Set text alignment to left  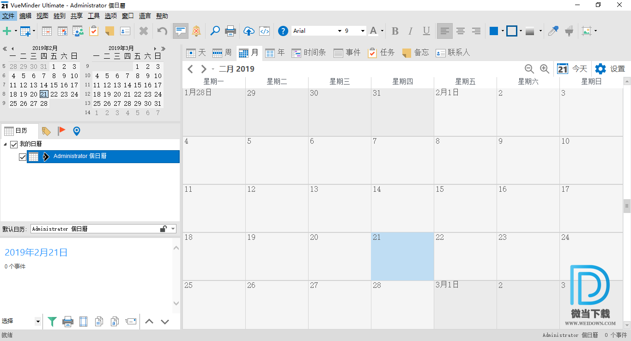[x=445, y=31]
